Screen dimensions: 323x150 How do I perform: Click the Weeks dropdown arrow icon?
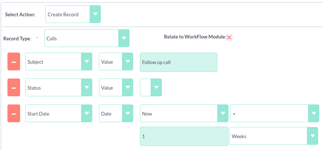coord(312,136)
